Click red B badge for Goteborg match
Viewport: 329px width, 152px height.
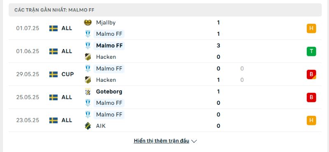point(311,97)
